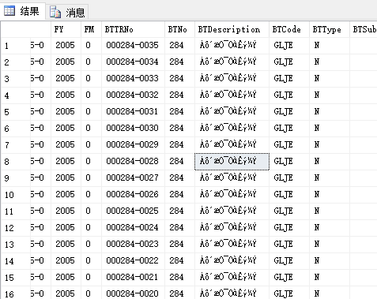Click the FY value 2005 in row 2
The height and width of the screenshot is (299, 377).
66,62
